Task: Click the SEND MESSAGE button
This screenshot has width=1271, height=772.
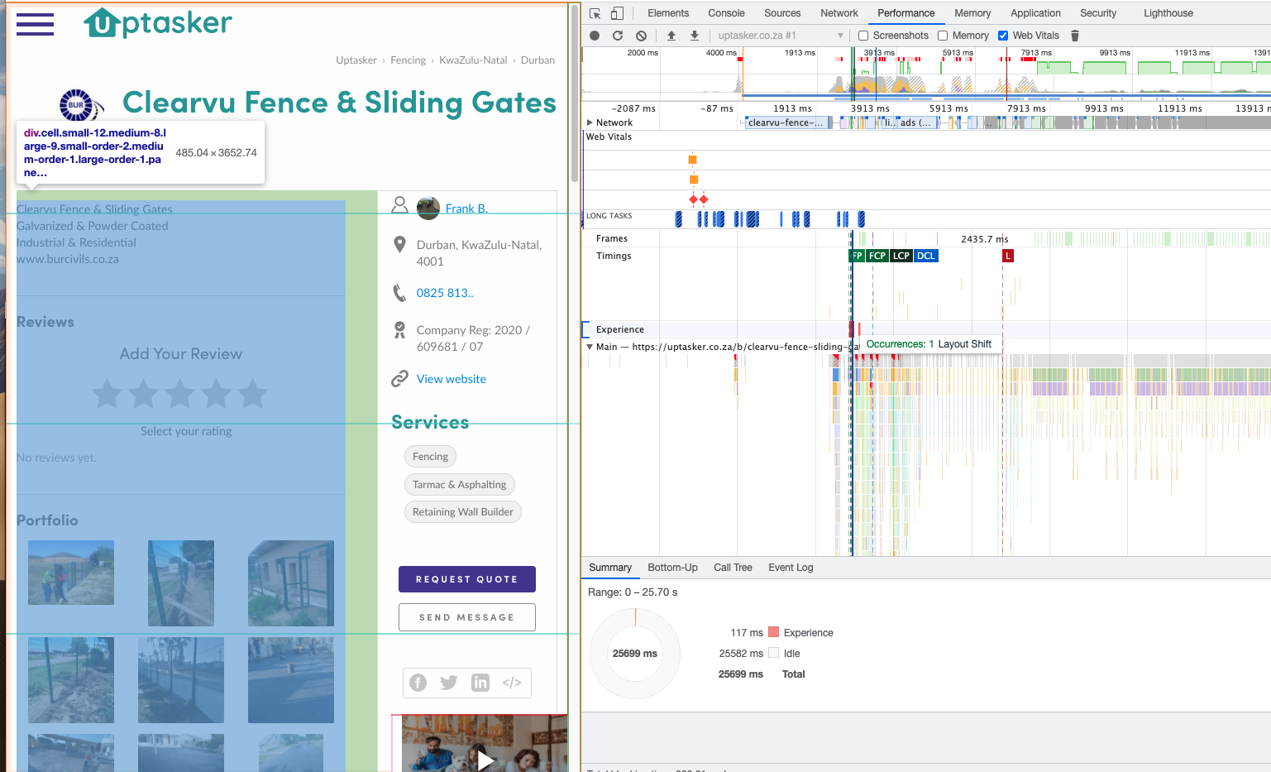Action: pos(467,617)
